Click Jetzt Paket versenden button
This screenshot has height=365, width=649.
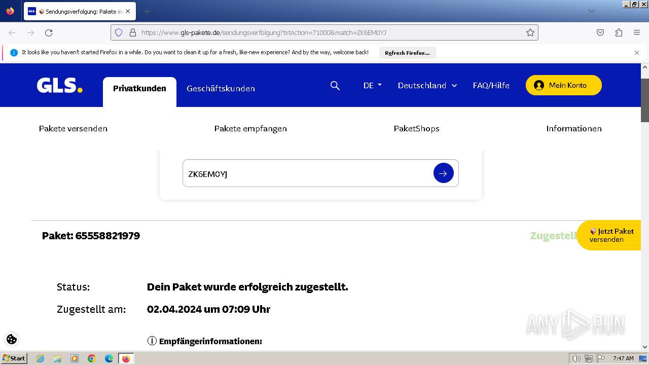[x=609, y=235]
